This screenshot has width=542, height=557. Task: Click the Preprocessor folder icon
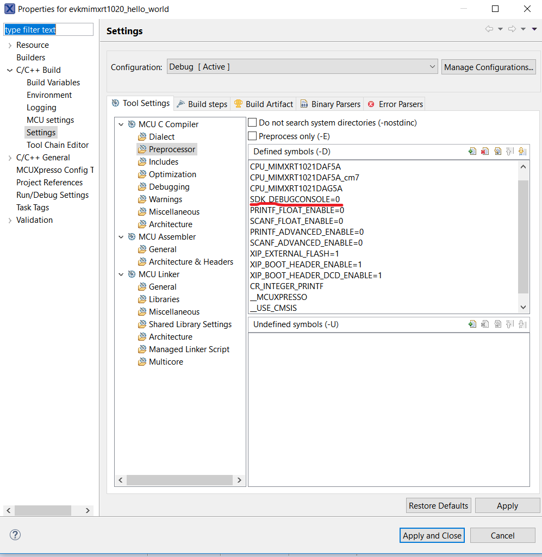[x=142, y=149]
